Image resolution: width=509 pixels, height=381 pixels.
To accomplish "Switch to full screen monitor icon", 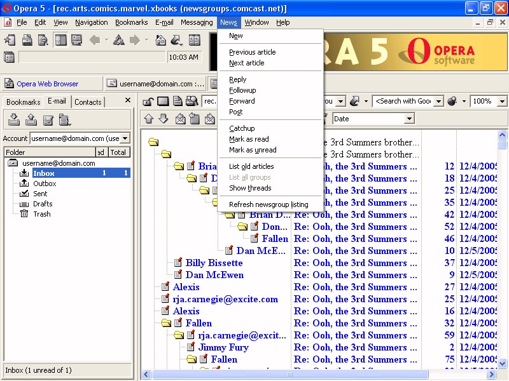I will (x=76, y=40).
